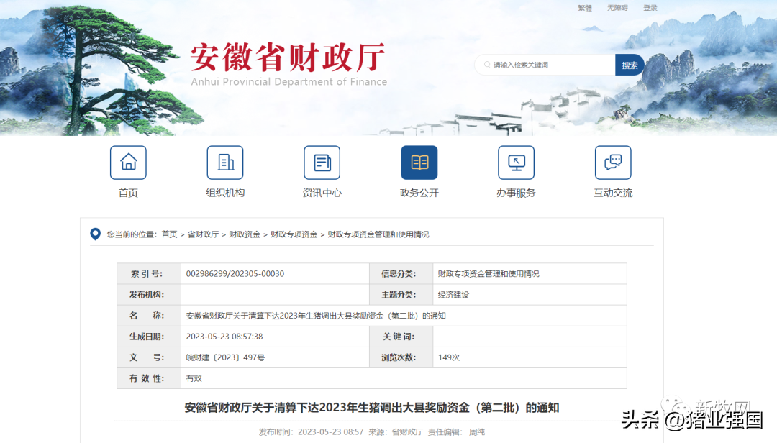This screenshot has height=443, width=777.
Task: Go to 财政专项资金 in the breadcrumb
Action: [294, 234]
